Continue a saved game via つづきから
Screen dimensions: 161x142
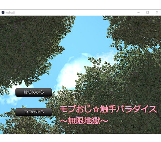34,112
